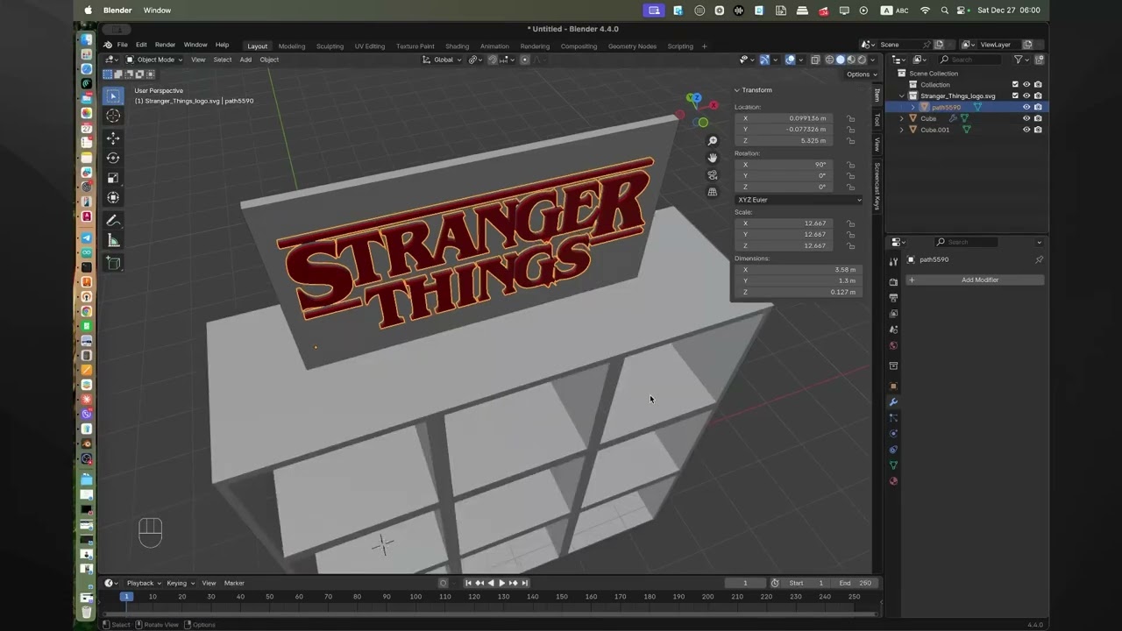Jump to the timeline start frame
The width and height of the screenshot is (1122, 631).
click(x=468, y=583)
